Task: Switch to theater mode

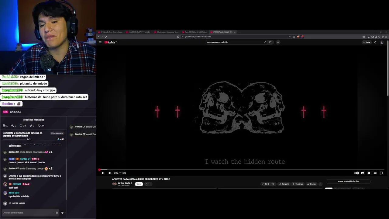Action: pos(375,173)
